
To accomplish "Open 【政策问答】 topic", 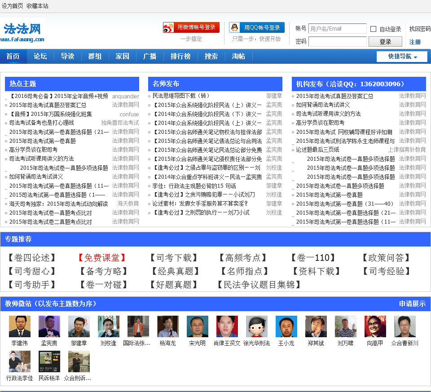I will 386,258.
